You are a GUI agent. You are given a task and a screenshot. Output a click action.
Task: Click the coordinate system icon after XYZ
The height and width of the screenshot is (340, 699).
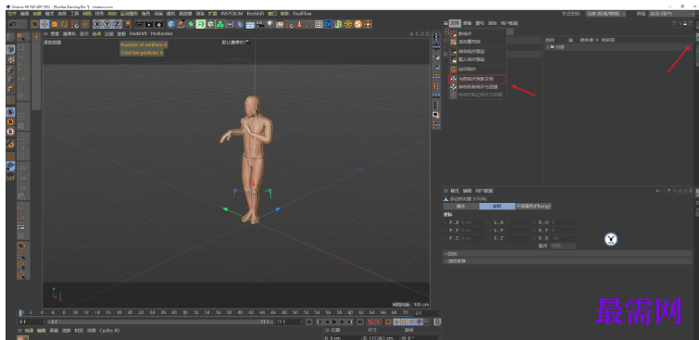(128, 24)
